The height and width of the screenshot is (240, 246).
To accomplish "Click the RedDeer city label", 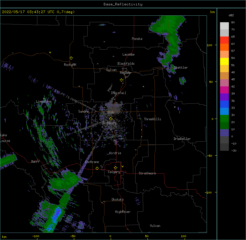I will click(126, 73).
